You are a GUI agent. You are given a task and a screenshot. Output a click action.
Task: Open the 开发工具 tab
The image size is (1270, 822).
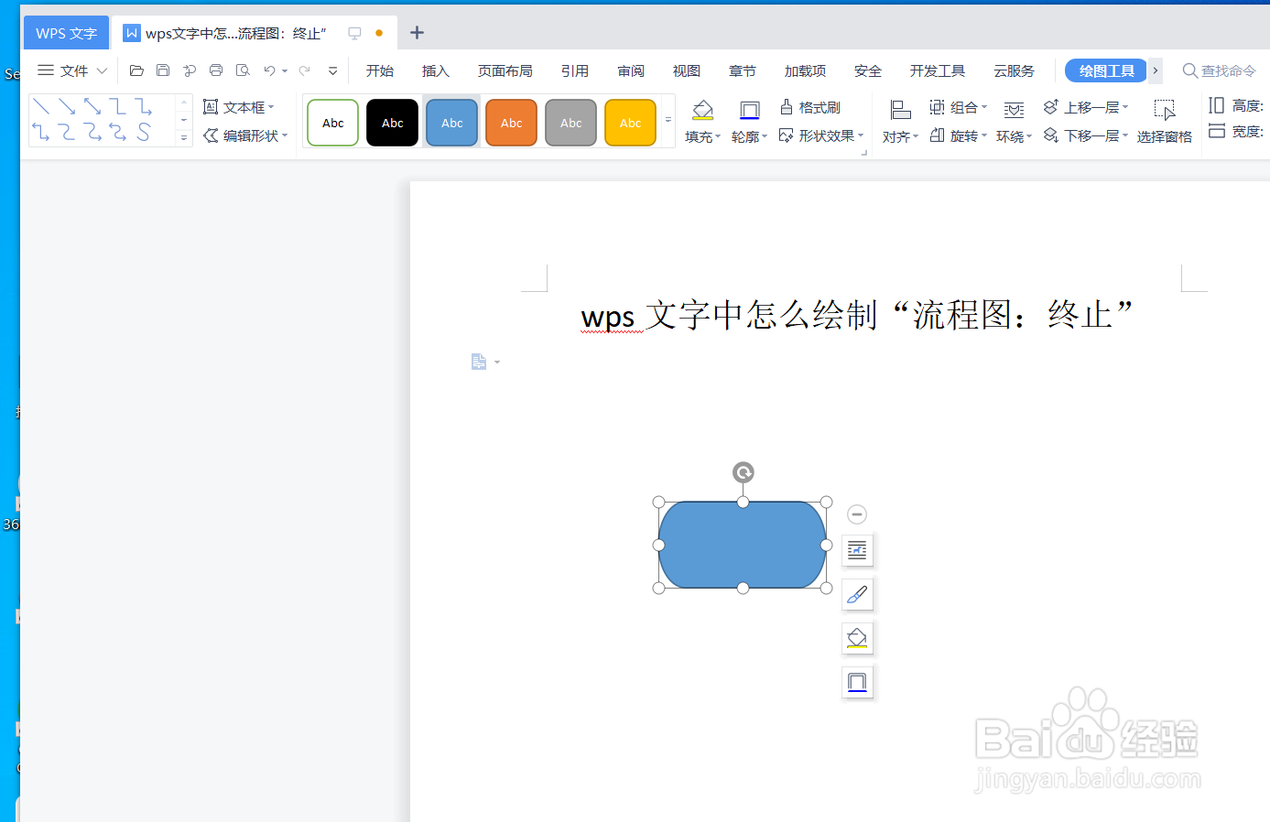coord(938,70)
